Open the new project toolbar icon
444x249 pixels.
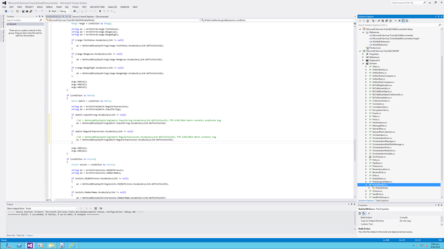tap(17, 11)
